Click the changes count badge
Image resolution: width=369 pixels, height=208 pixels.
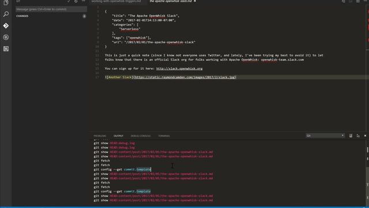click(x=84, y=16)
